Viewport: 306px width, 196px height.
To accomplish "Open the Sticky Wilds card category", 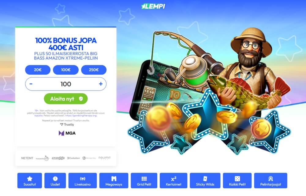I will tap(205, 181).
